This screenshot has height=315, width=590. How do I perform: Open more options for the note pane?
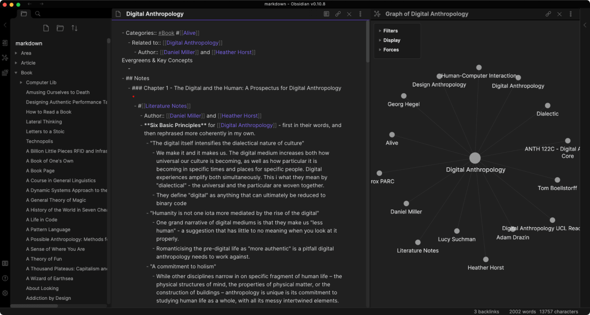[x=360, y=14]
